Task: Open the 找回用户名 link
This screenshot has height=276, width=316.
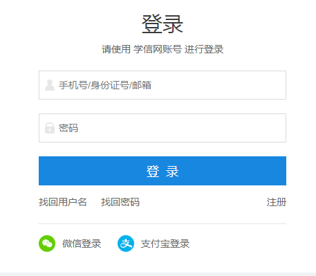Action: [63, 202]
